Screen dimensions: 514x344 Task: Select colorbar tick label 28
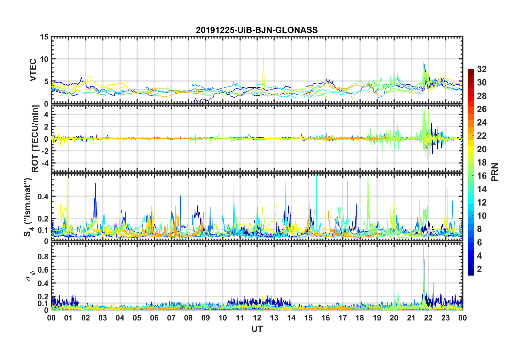coord(482,96)
